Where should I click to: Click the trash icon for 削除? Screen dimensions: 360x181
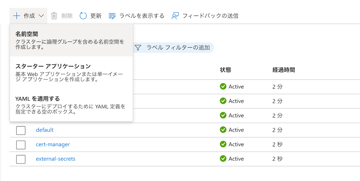click(54, 16)
